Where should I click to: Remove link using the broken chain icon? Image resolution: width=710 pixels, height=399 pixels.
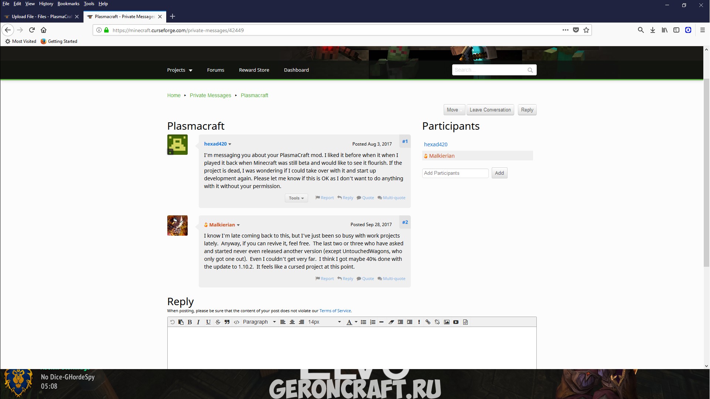[x=437, y=322]
